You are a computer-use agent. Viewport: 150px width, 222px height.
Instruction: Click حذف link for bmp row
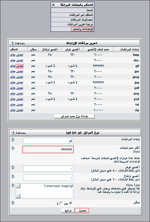[x=13, y=55]
